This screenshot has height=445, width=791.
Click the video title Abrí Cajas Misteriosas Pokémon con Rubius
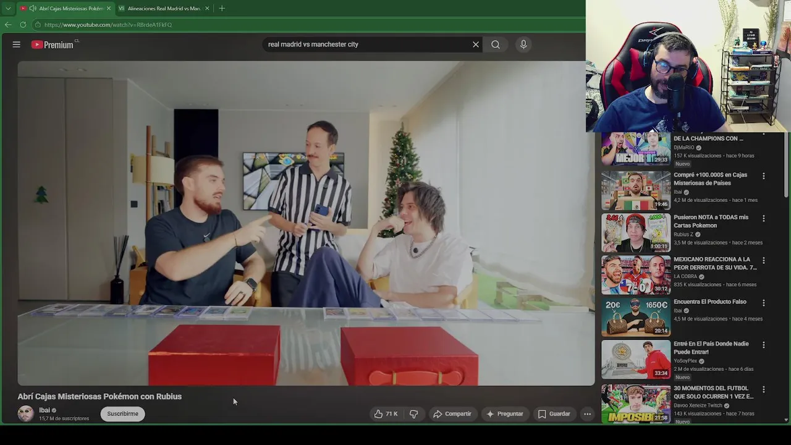pos(99,397)
